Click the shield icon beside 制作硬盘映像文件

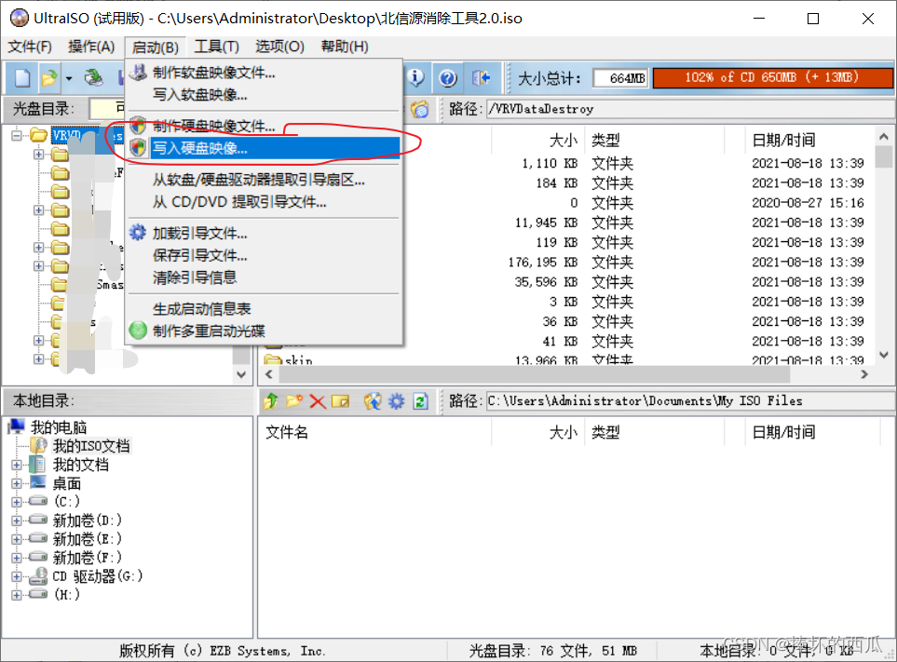pos(138,125)
